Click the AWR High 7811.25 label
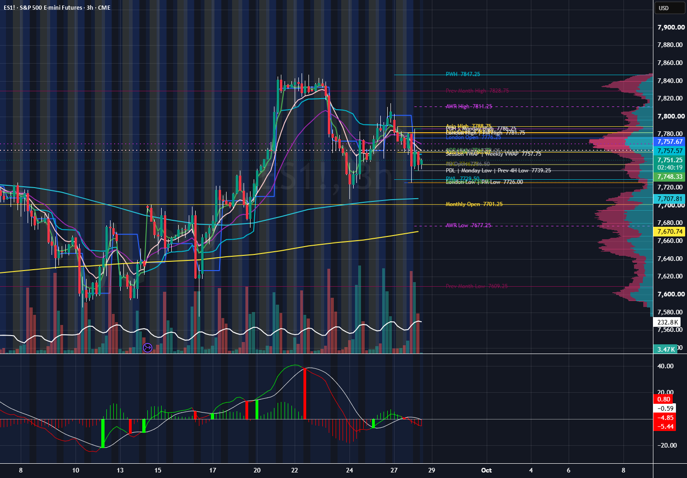 [469, 106]
